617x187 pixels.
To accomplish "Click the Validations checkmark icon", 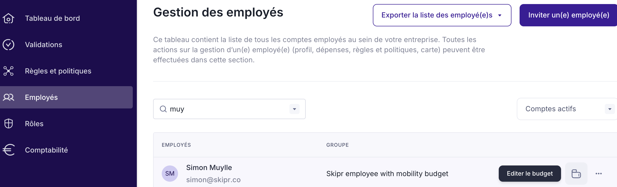I will coord(8,45).
